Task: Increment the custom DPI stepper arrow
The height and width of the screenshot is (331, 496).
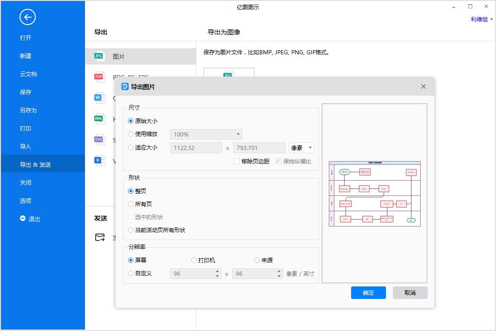Action: click(217, 271)
